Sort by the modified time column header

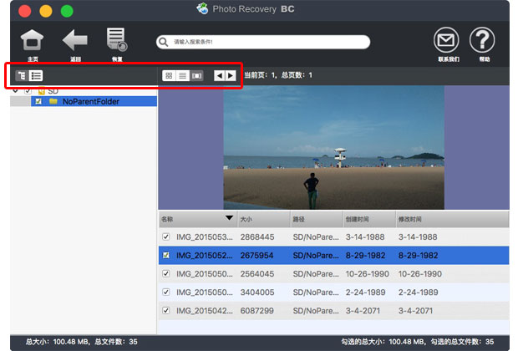452,219
